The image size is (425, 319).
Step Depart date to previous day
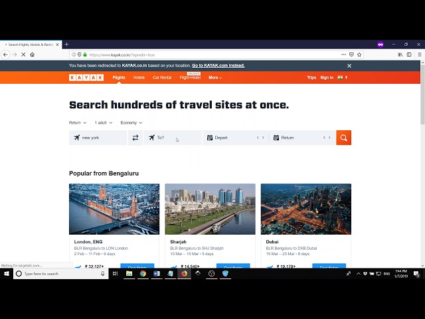(258, 138)
